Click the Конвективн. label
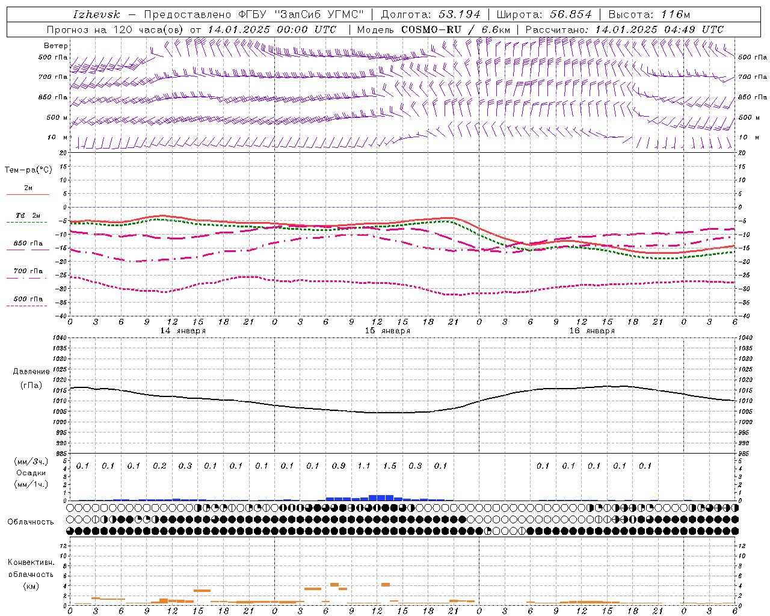The image size is (770, 616). coord(31,562)
